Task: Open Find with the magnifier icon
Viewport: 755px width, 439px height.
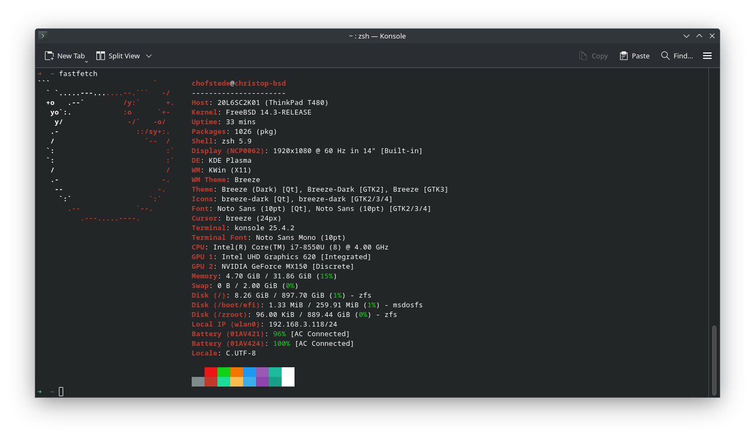Action: pos(666,56)
